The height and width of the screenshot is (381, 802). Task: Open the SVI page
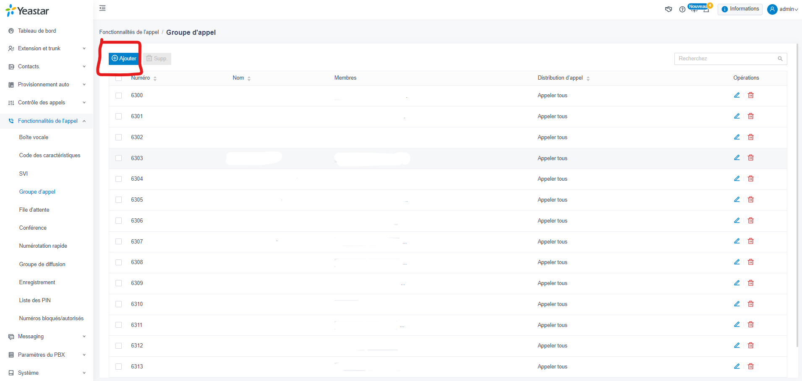point(24,174)
